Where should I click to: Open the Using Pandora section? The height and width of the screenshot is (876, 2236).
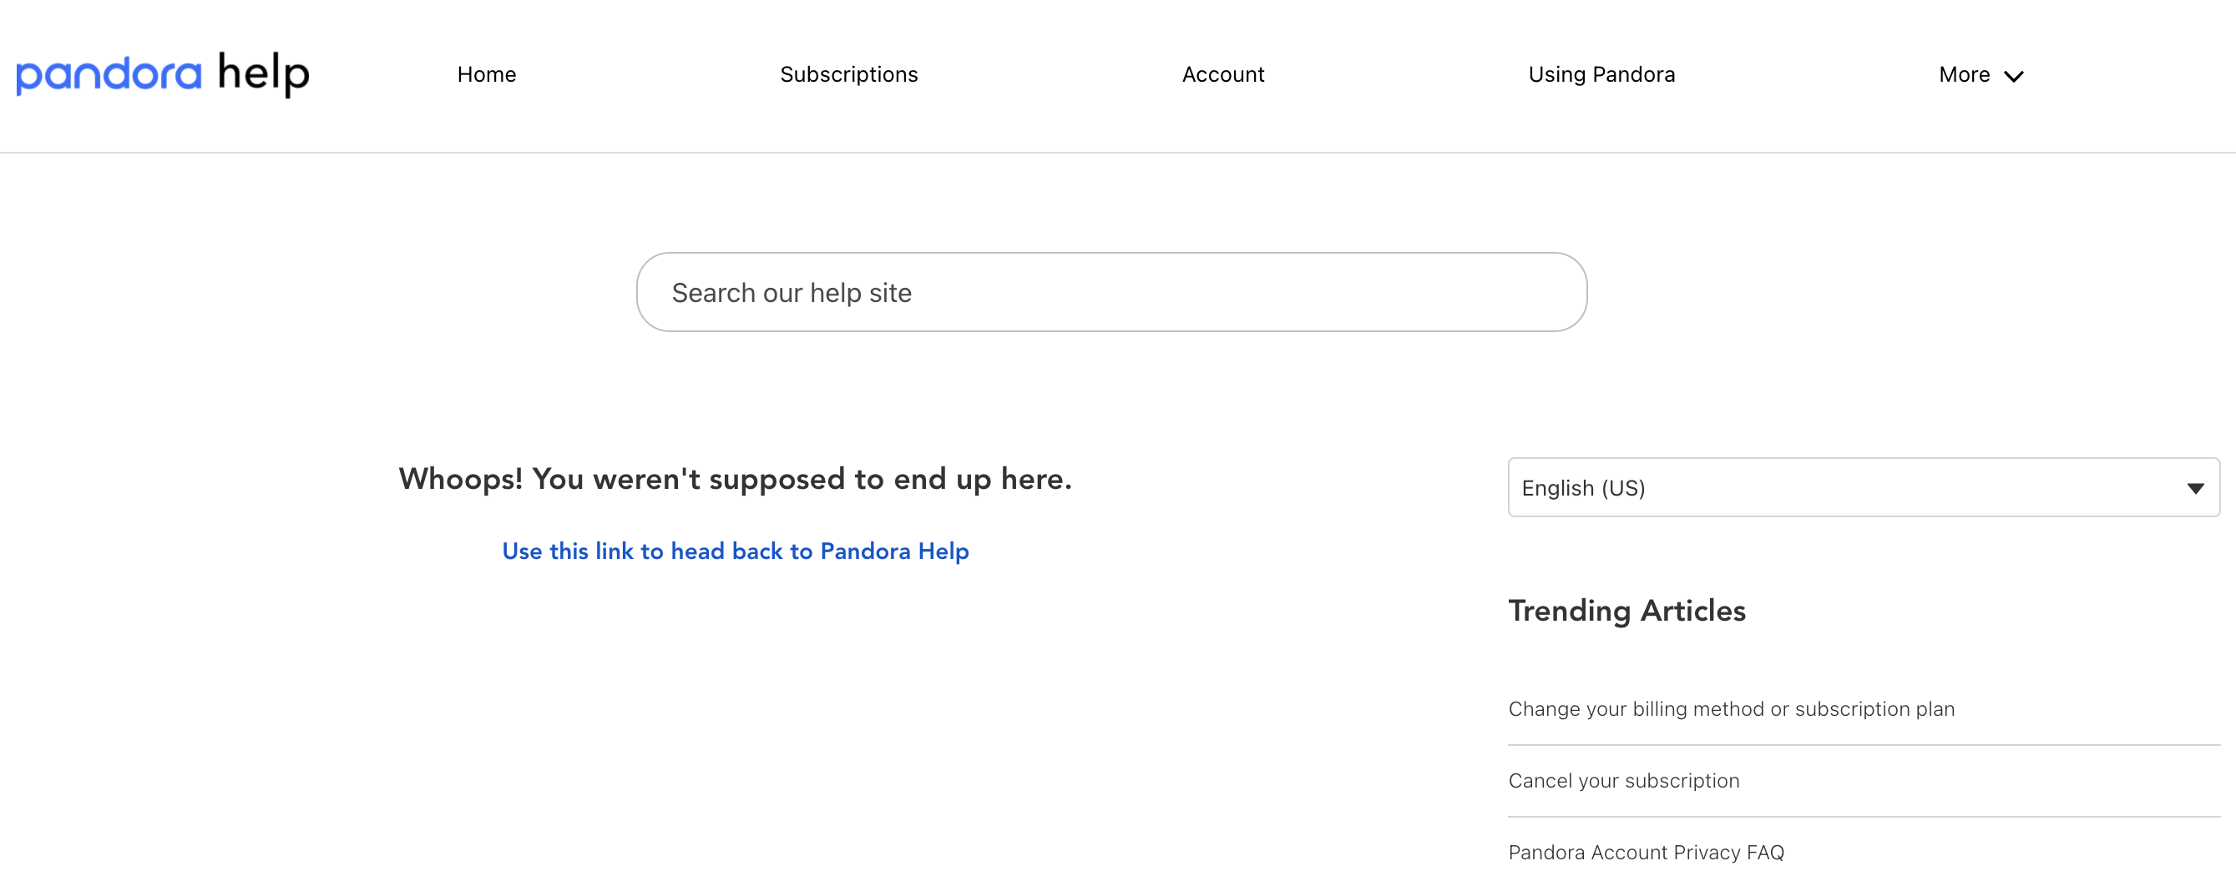pos(1601,74)
